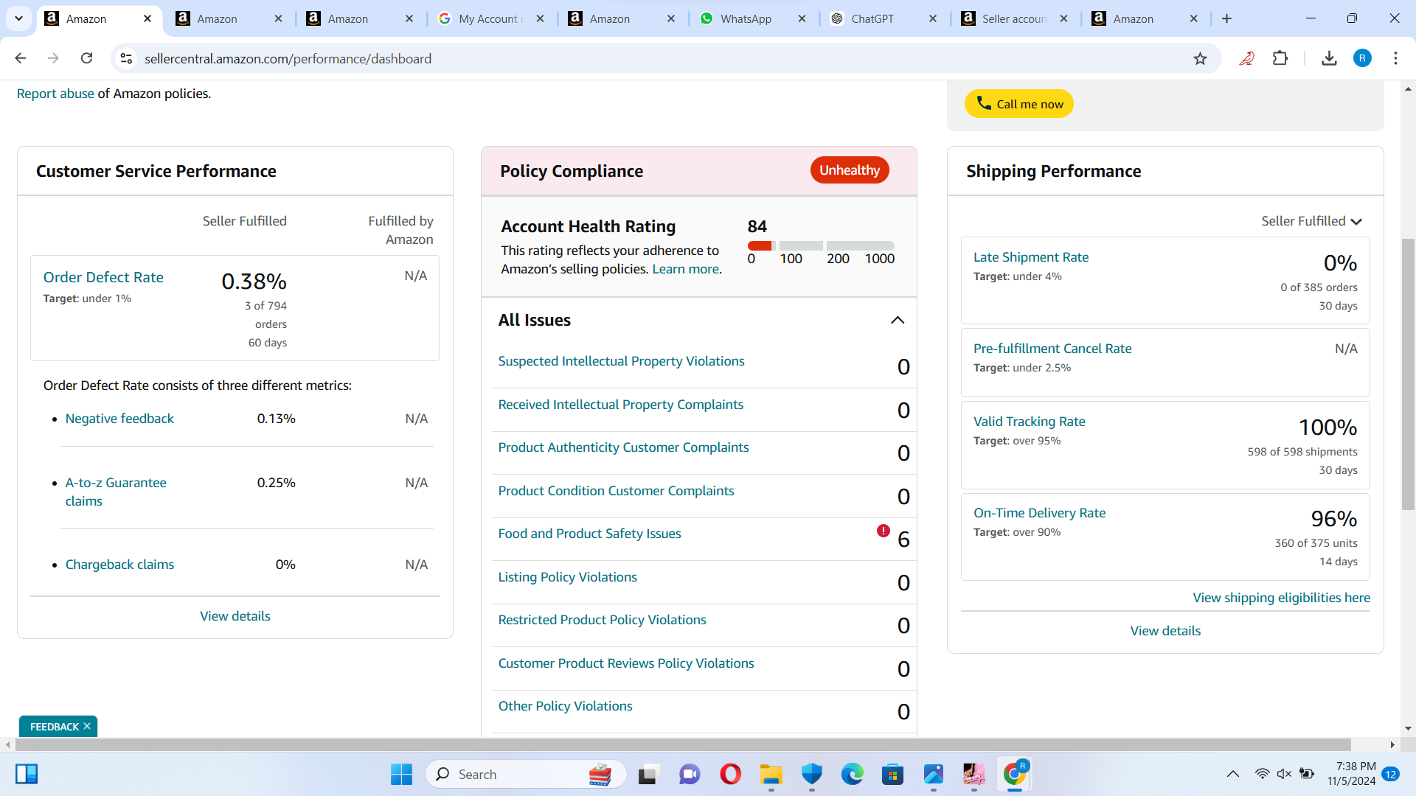
Task: Open the Chrome profile avatar R
Action: click(x=1362, y=58)
